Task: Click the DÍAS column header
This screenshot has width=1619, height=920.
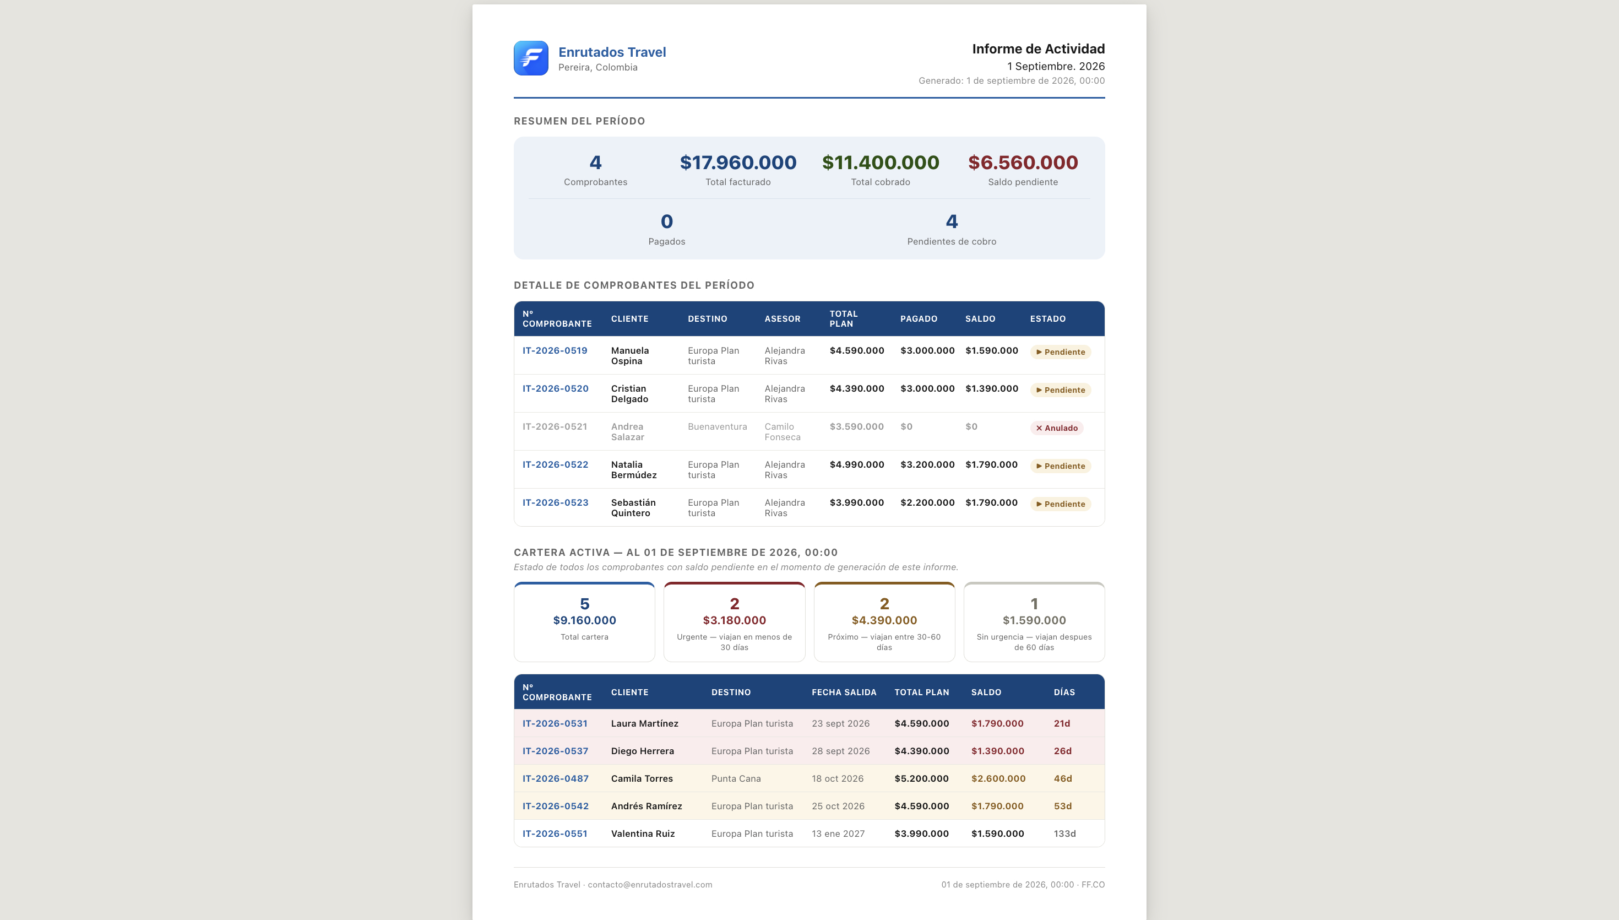Action: coord(1064,692)
